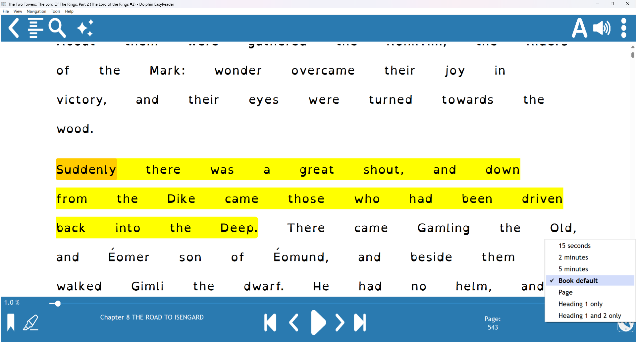Add a bookmark with the bookmark icon
636x342 pixels.
coord(11,322)
